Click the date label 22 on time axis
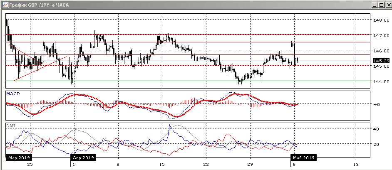The width and height of the screenshot is (392, 170). coord(206,164)
